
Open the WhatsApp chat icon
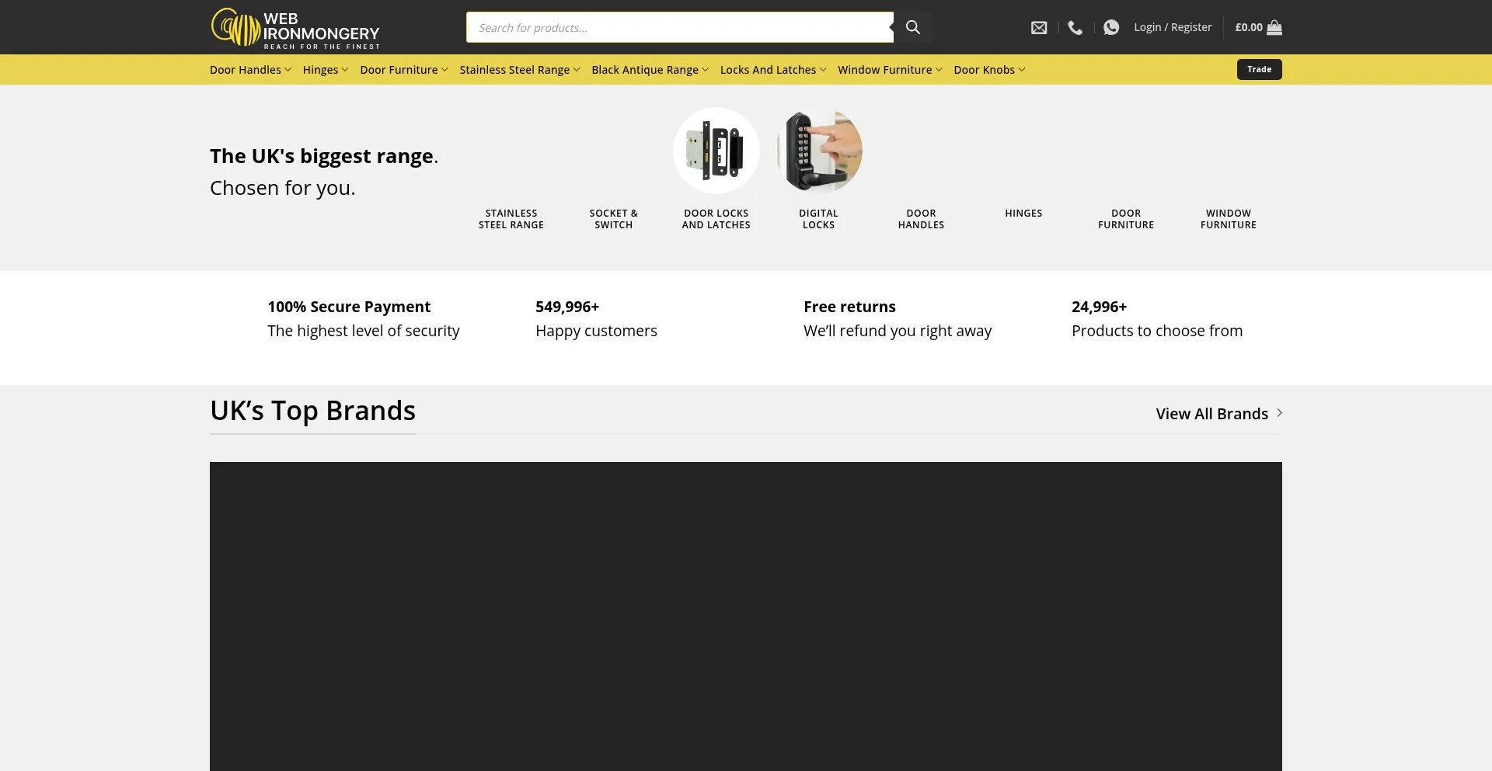(x=1111, y=28)
